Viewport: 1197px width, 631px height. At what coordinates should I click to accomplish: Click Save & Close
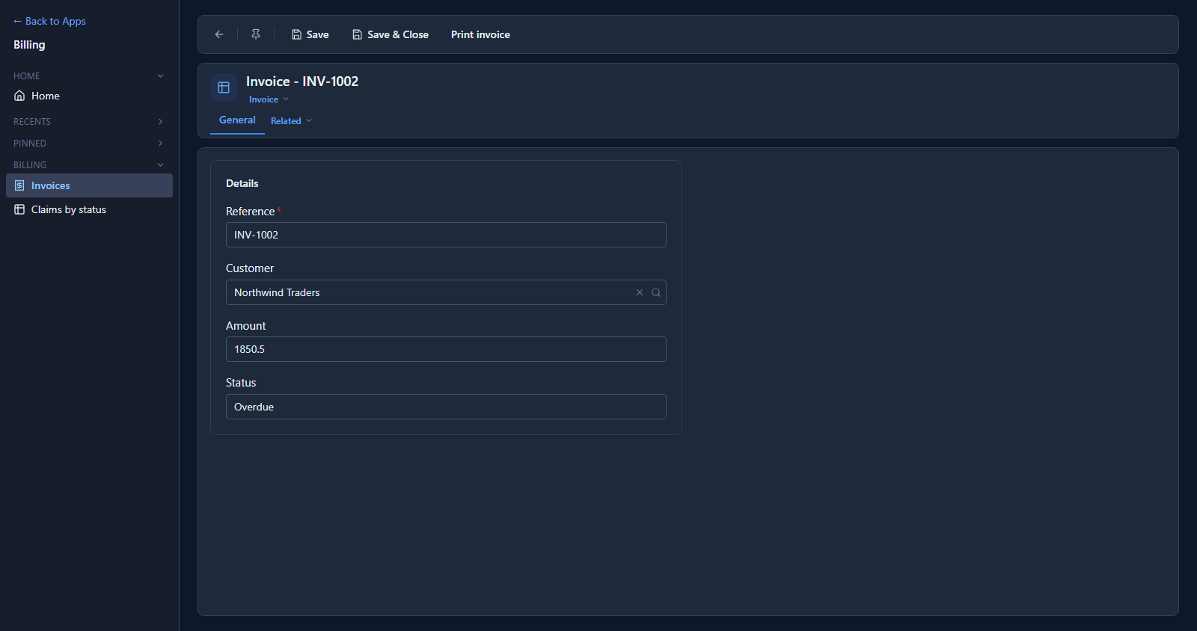tap(391, 34)
